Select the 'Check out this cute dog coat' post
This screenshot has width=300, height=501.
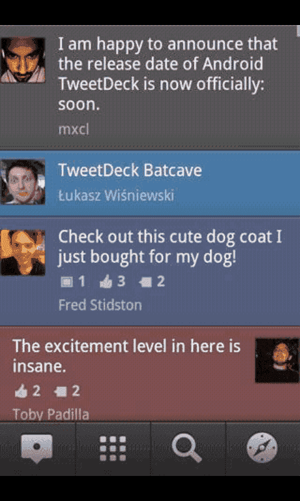(x=150, y=271)
